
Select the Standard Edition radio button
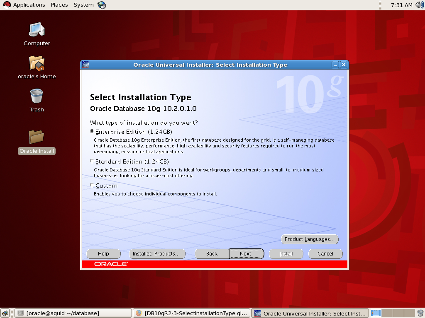click(92, 161)
